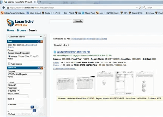The image size is (163, 117).
Task: Sort results by Date Created
Action: pos(101,39)
